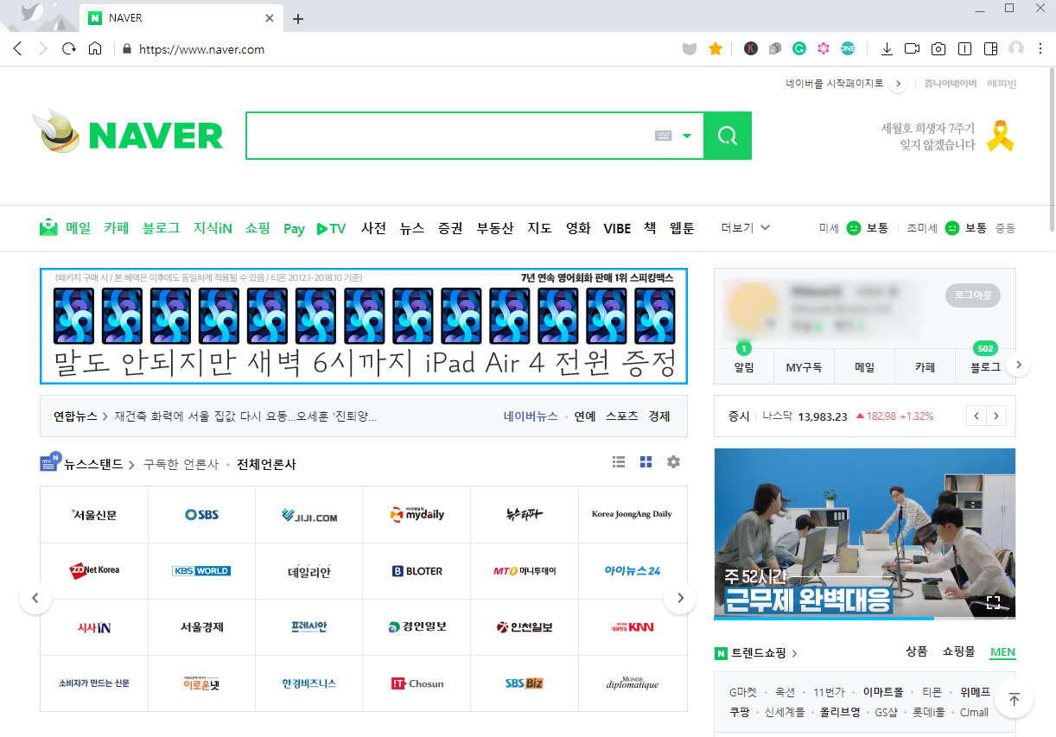Close the NAVER browser tab
Image resolution: width=1056 pixels, height=737 pixels.
tap(270, 17)
